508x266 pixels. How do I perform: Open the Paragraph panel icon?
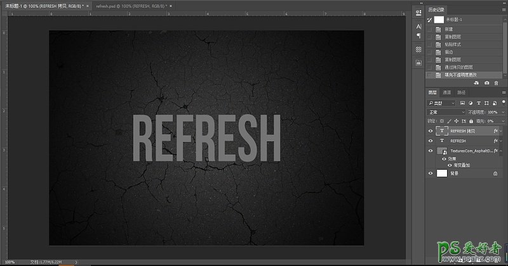coord(418,36)
